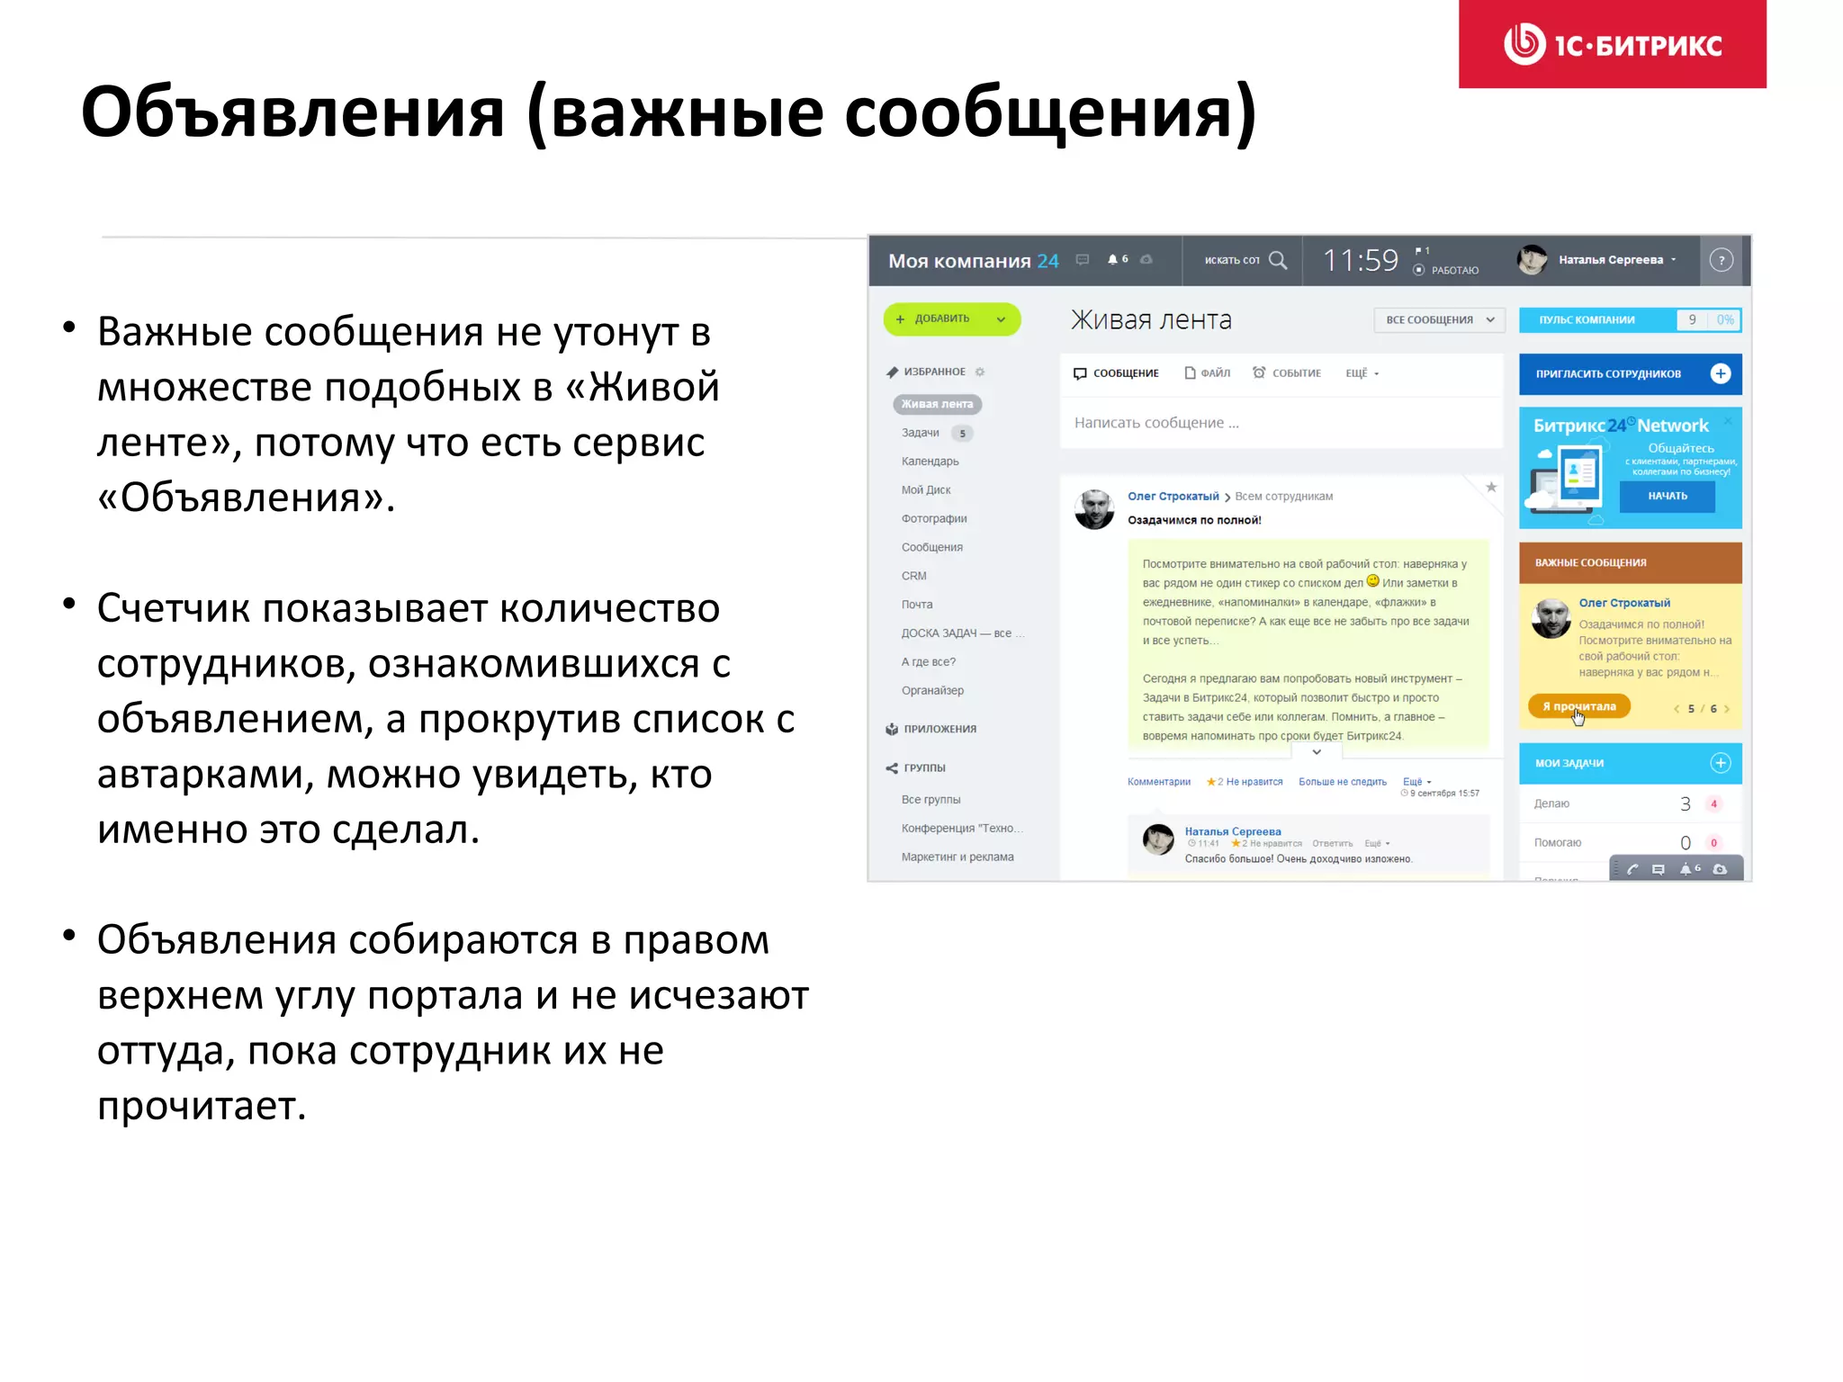Click the 1С-Битрикс logo on slide

1612,44
